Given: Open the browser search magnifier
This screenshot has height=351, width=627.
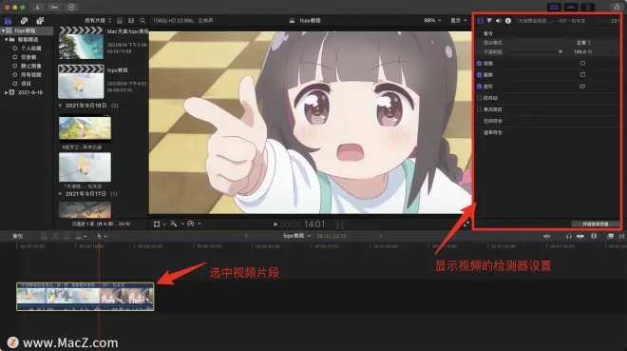Looking at the screenshot, I should [142, 20].
